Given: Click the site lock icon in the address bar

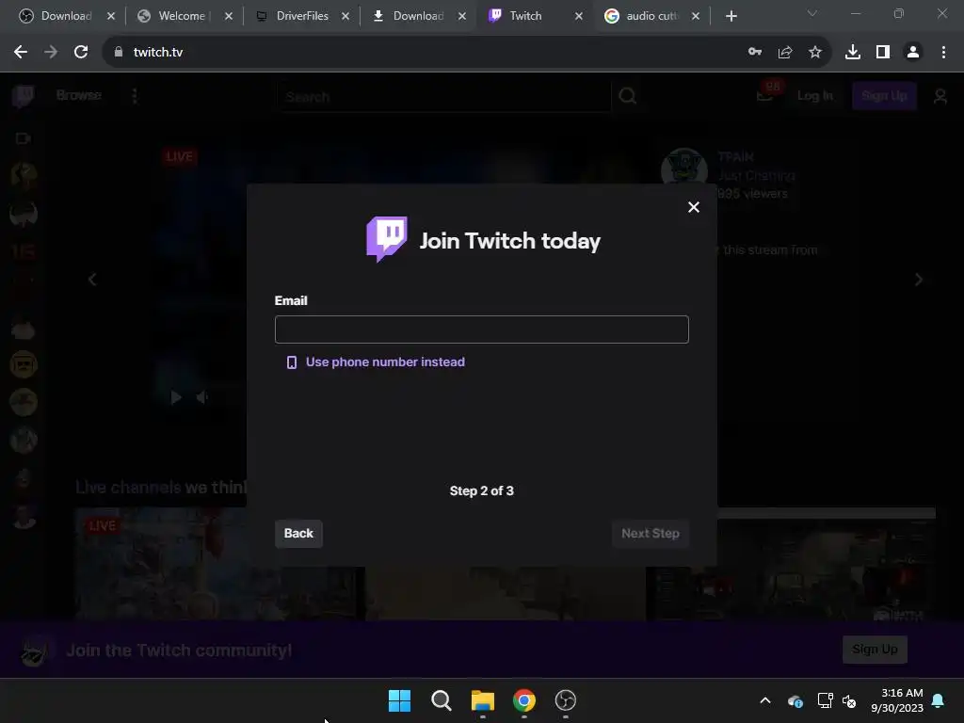Looking at the screenshot, I should [119, 53].
